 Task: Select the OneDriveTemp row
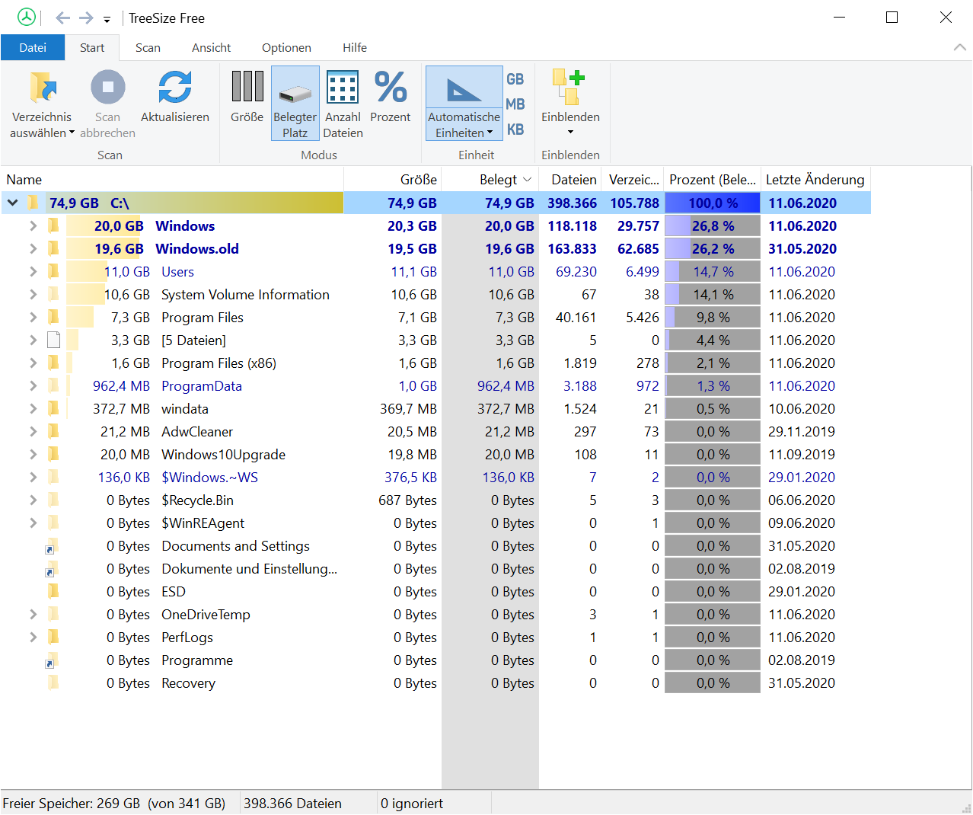point(435,614)
